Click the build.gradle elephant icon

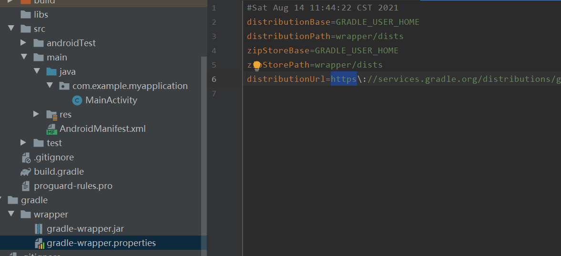point(26,172)
